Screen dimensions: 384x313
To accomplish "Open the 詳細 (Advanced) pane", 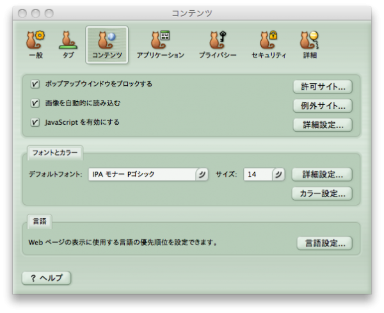I will (x=310, y=45).
